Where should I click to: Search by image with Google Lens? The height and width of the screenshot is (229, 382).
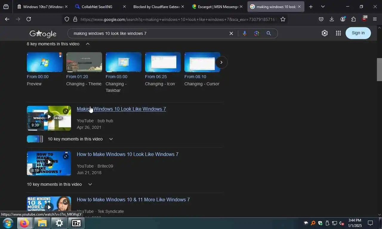click(256, 33)
